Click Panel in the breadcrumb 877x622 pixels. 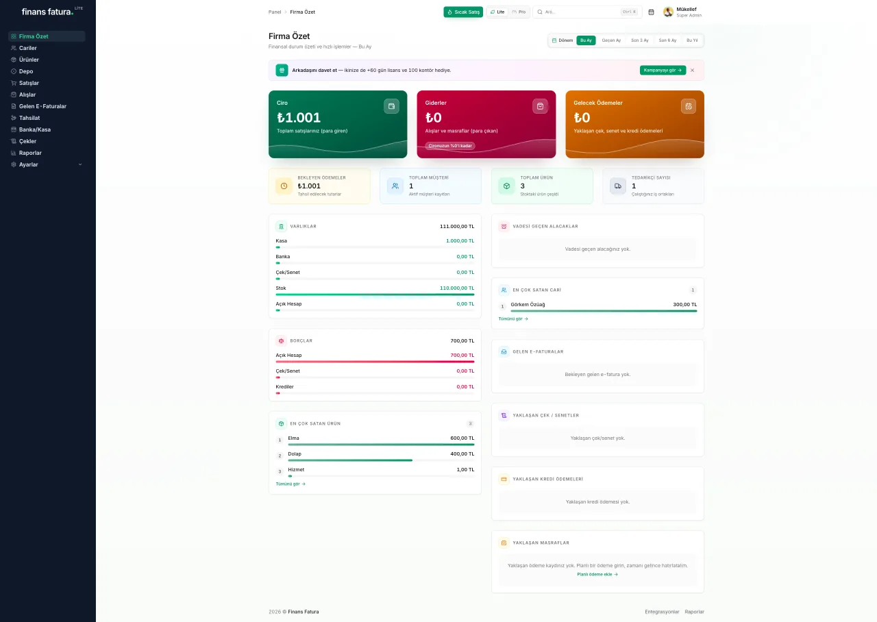pos(275,12)
